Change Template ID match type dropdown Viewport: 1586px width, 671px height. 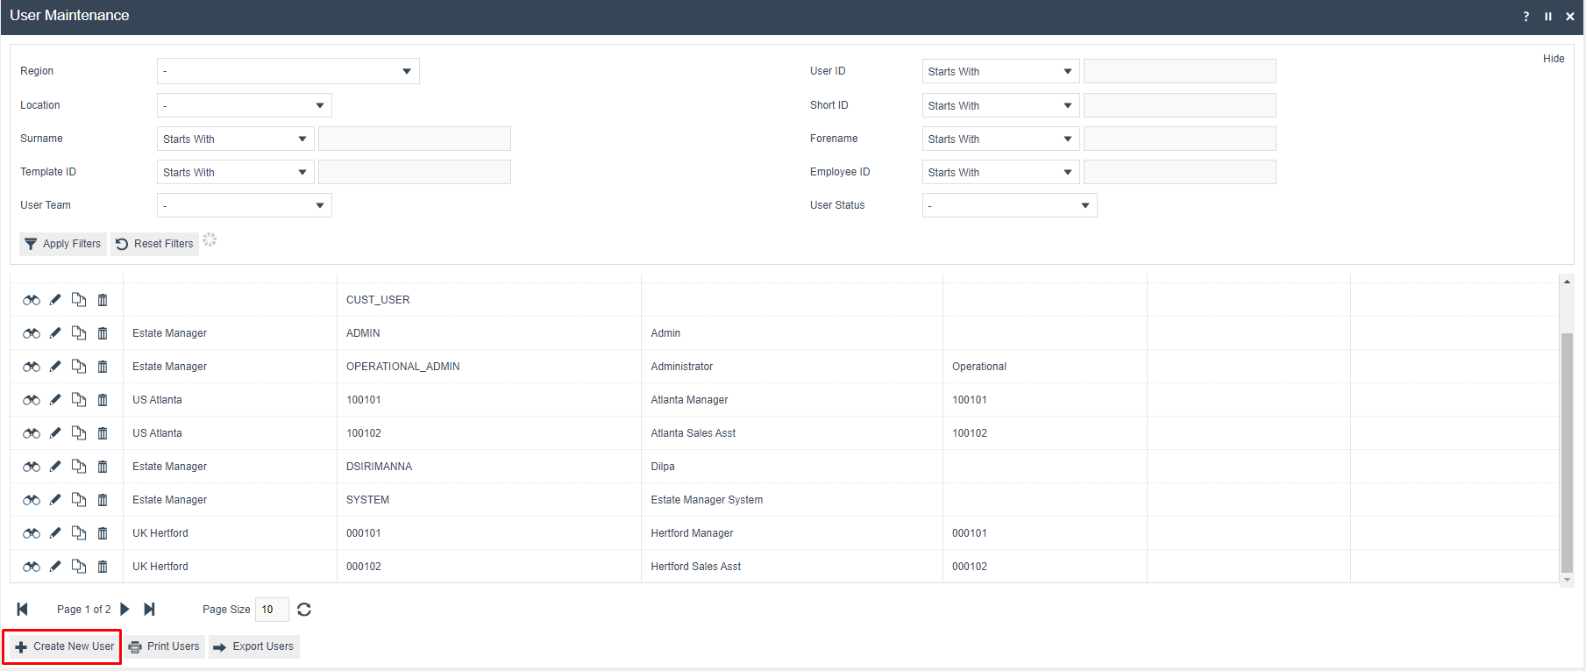[x=236, y=172]
